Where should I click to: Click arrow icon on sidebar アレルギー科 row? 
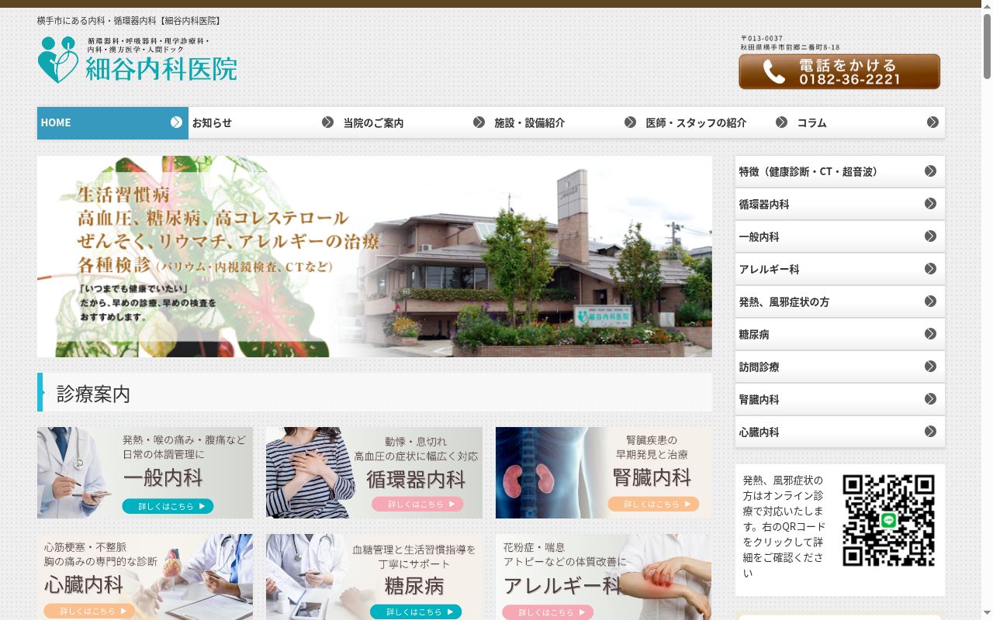tap(930, 269)
